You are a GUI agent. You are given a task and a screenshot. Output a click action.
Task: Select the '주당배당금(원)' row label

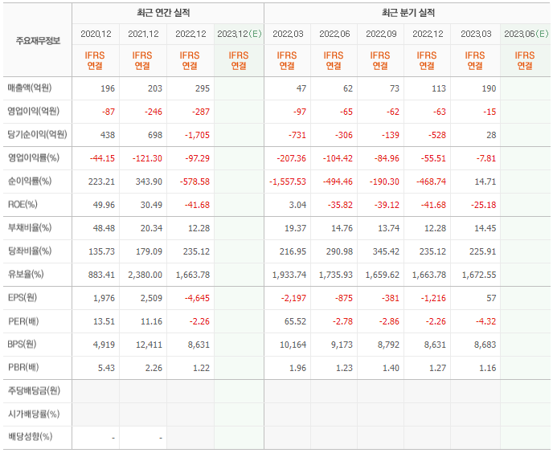point(34,390)
